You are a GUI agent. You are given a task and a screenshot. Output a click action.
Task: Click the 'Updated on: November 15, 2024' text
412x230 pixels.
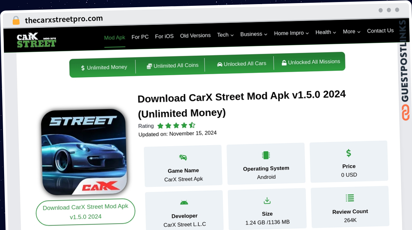coord(178,134)
